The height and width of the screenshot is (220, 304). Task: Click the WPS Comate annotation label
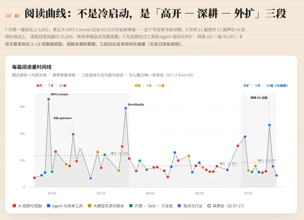point(59,94)
